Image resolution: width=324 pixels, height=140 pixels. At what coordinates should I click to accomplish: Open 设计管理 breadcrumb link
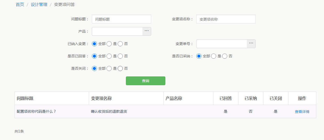click(39, 5)
